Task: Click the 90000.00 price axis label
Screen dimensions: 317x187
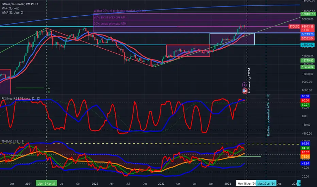Action: (x=308, y=19)
